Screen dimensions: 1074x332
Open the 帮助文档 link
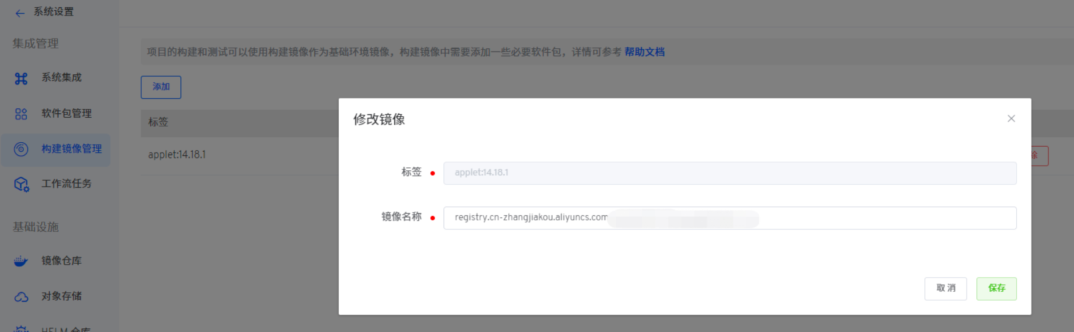[x=644, y=52]
